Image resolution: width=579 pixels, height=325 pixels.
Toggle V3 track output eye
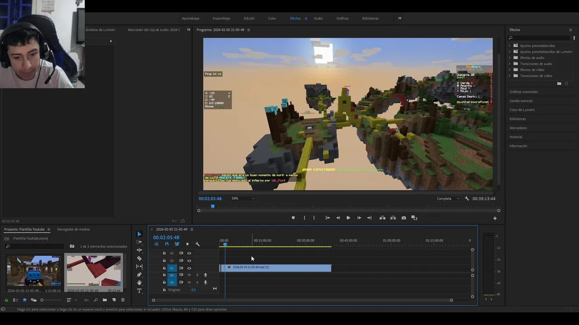click(189, 253)
